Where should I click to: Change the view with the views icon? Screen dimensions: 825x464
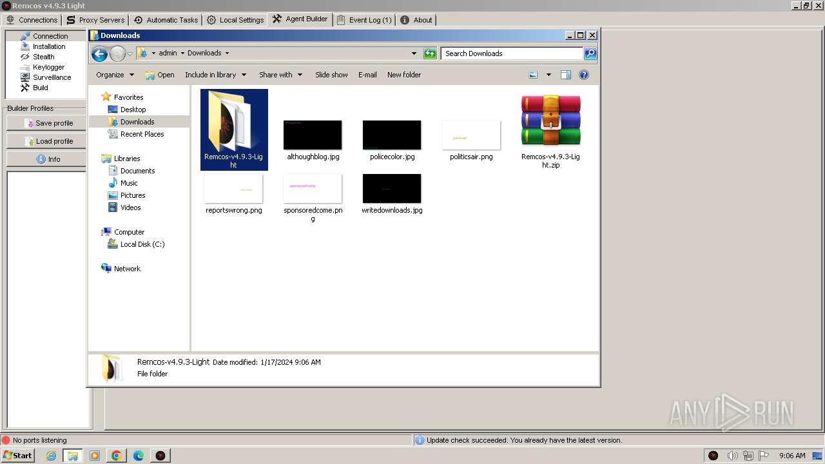(x=533, y=75)
